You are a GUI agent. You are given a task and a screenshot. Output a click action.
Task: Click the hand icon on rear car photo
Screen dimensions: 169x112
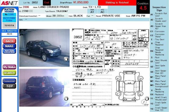[66, 98]
